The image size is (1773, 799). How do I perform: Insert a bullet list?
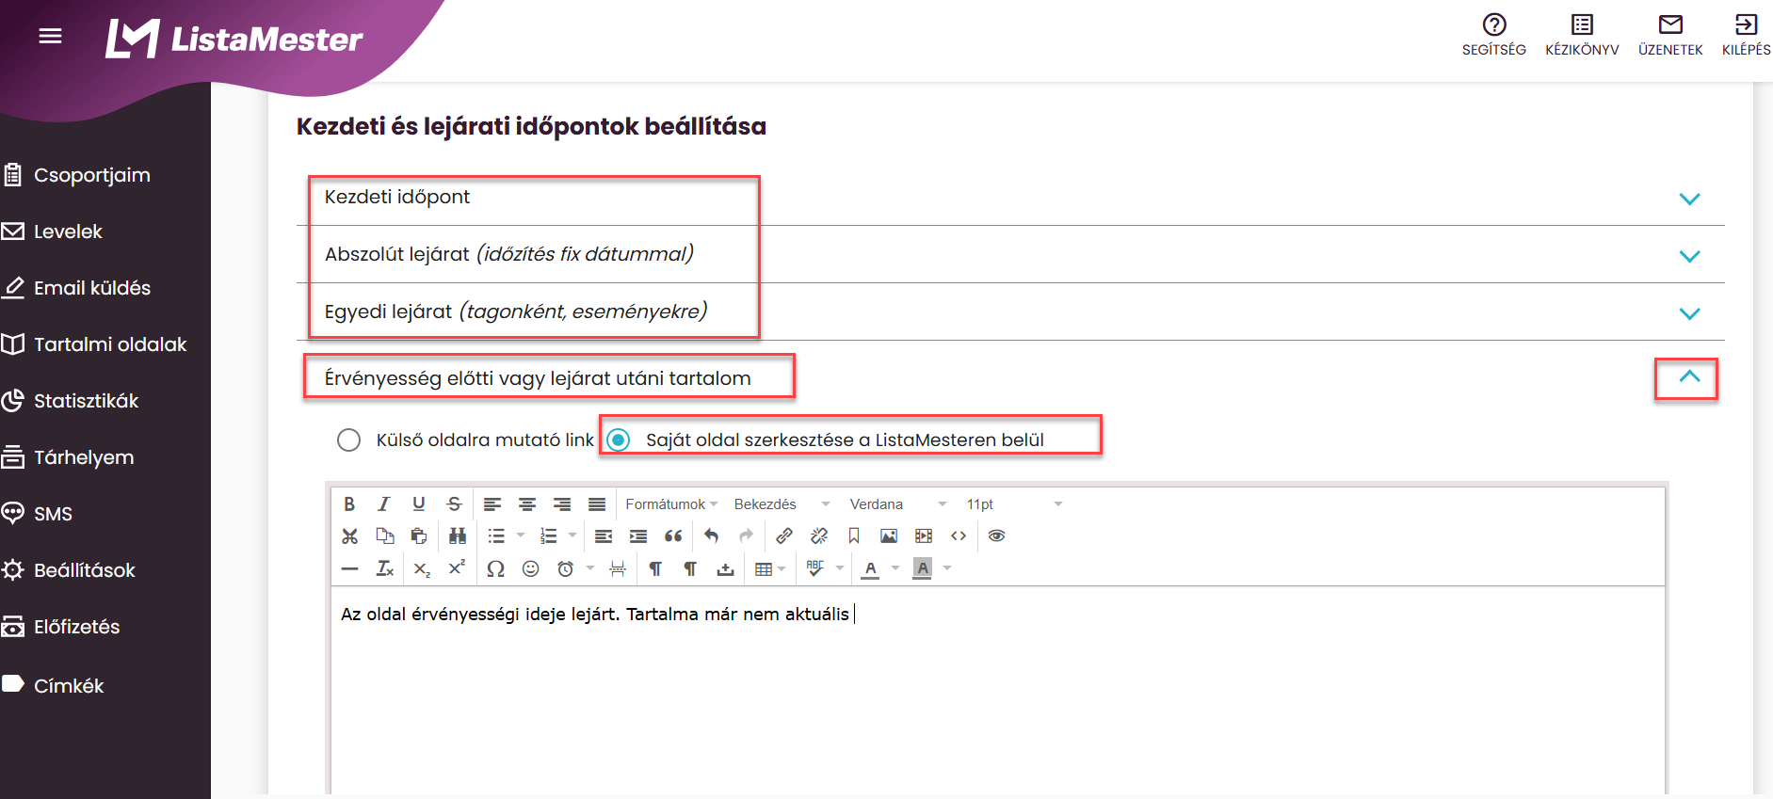point(496,536)
